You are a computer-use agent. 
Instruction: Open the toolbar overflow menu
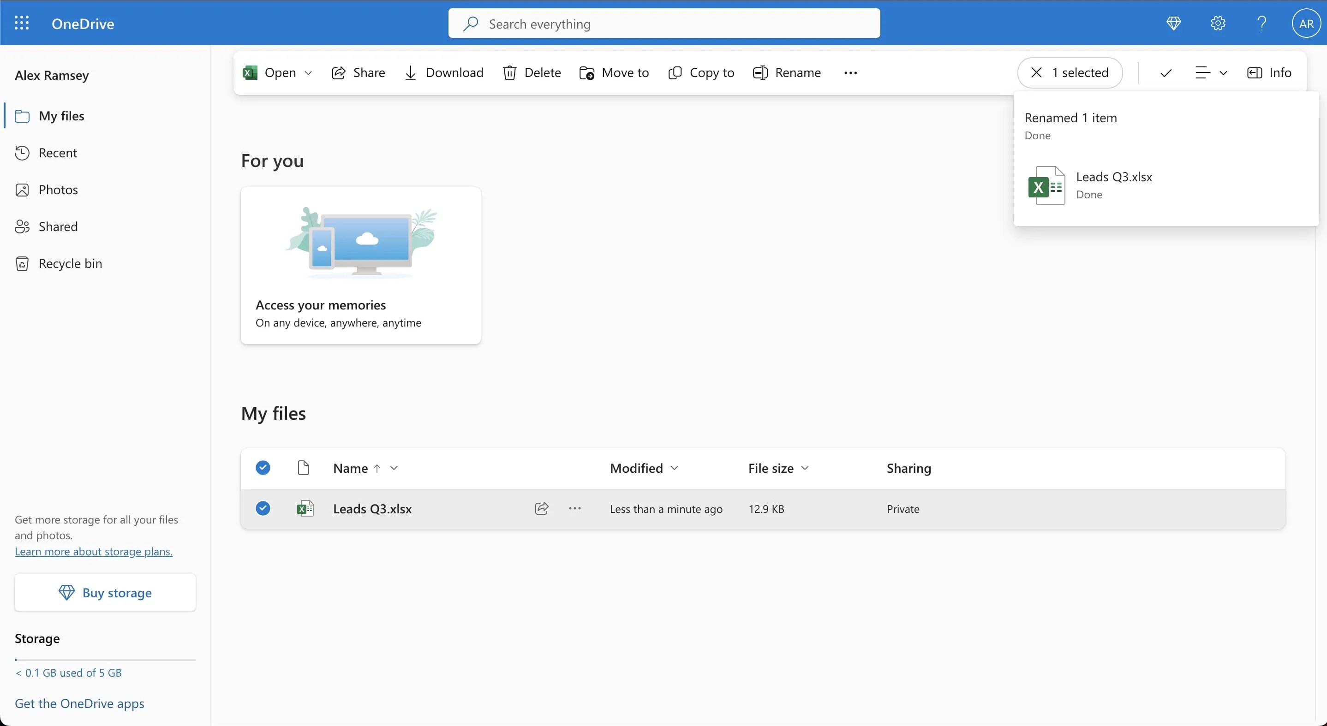click(850, 72)
